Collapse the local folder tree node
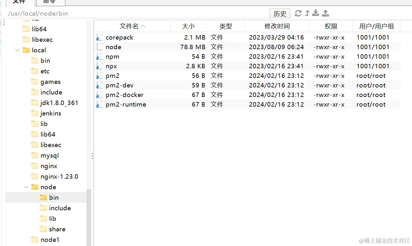The image size is (412, 246). point(17,50)
